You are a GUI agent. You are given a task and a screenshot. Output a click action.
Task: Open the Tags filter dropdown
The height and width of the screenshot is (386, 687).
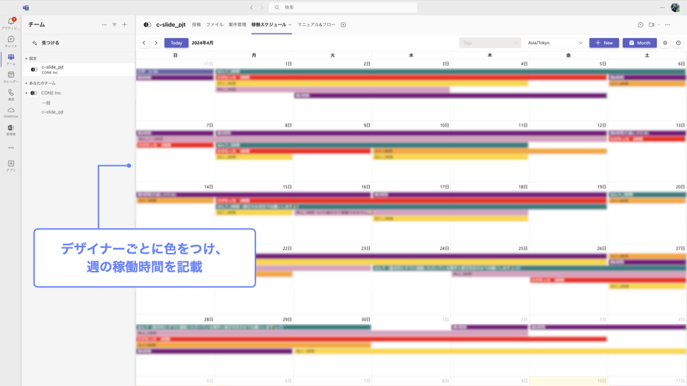point(489,43)
